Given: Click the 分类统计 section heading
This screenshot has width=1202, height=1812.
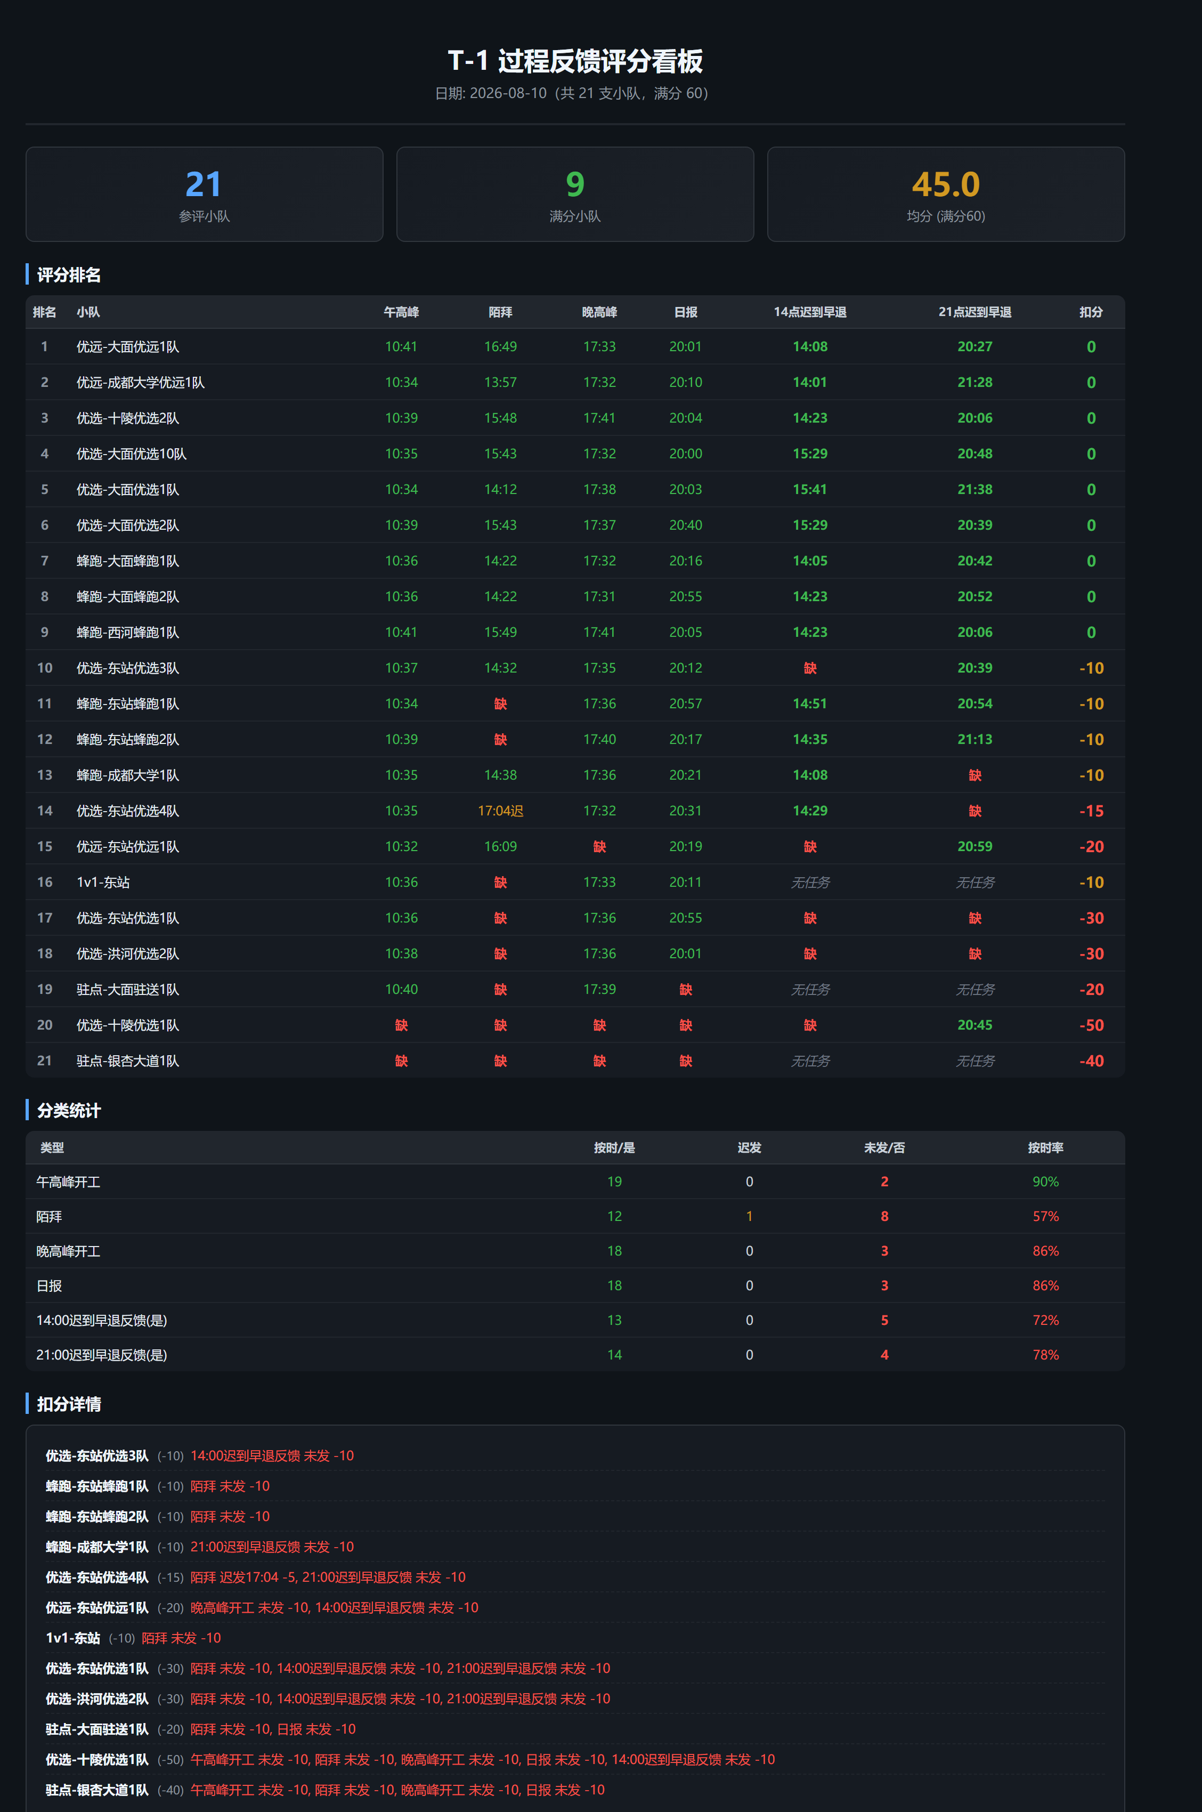Looking at the screenshot, I should point(69,1110).
